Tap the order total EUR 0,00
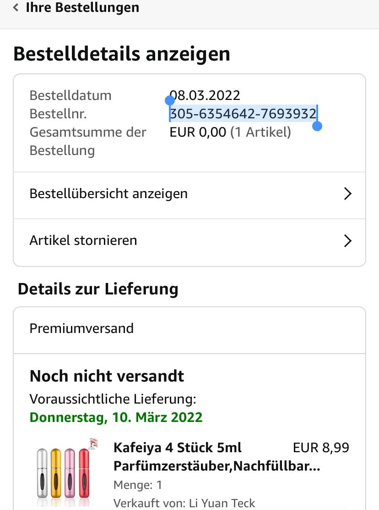The height and width of the screenshot is (510, 379). click(x=198, y=132)
